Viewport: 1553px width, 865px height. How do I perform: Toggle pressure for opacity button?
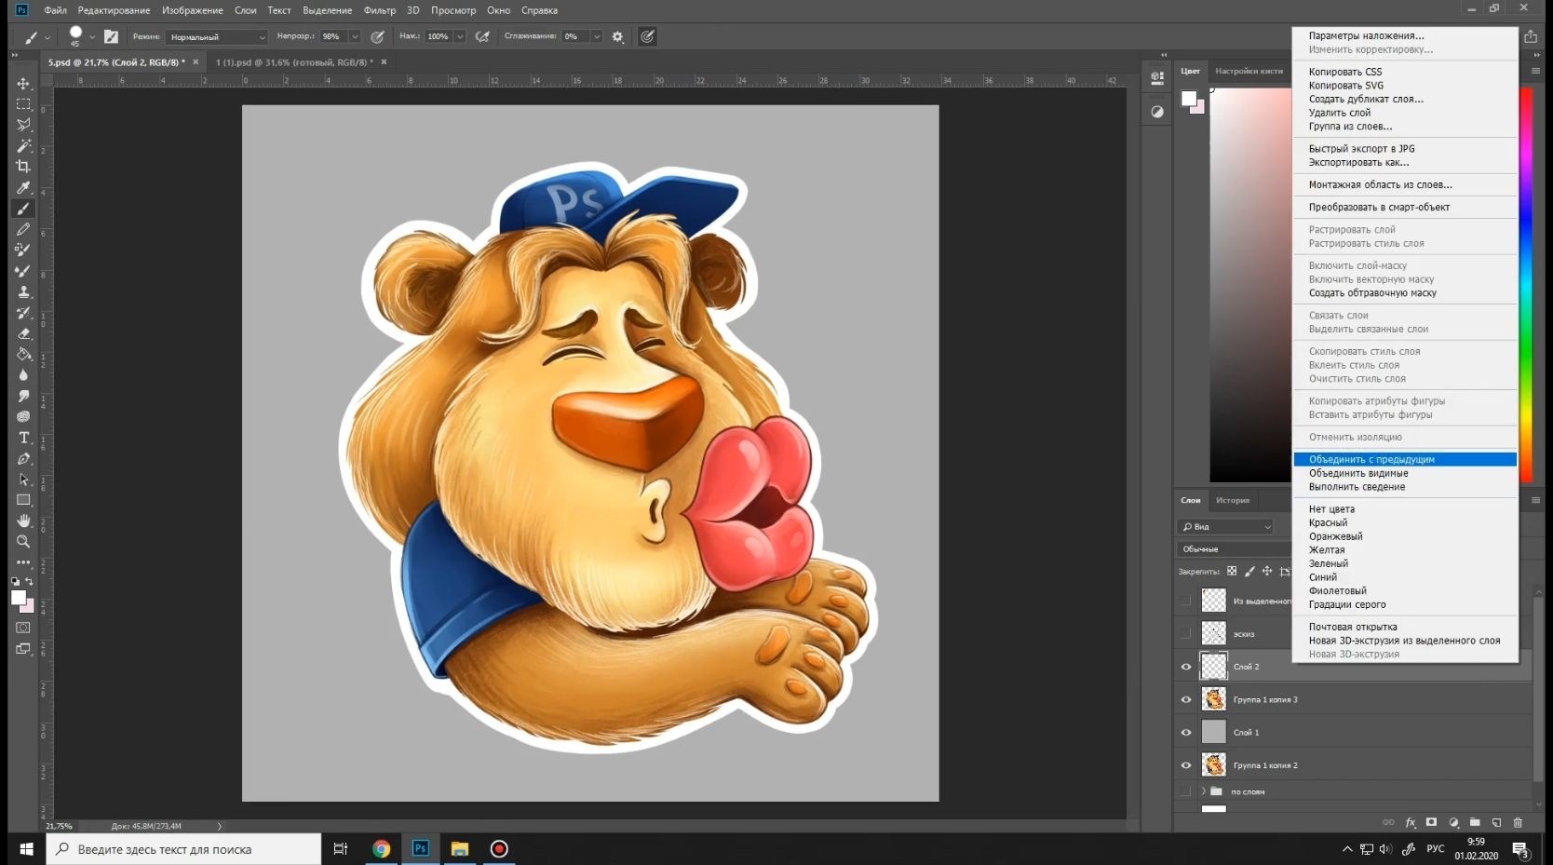[x=377, y=37]
